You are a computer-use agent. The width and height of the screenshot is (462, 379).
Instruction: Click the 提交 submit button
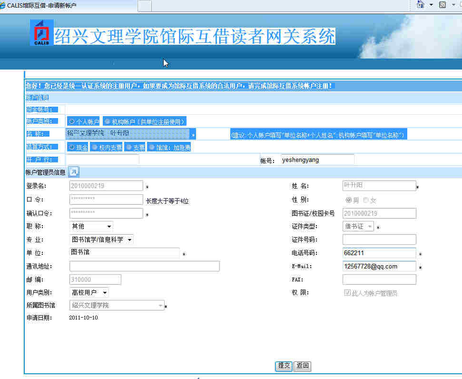coord(284,366)
